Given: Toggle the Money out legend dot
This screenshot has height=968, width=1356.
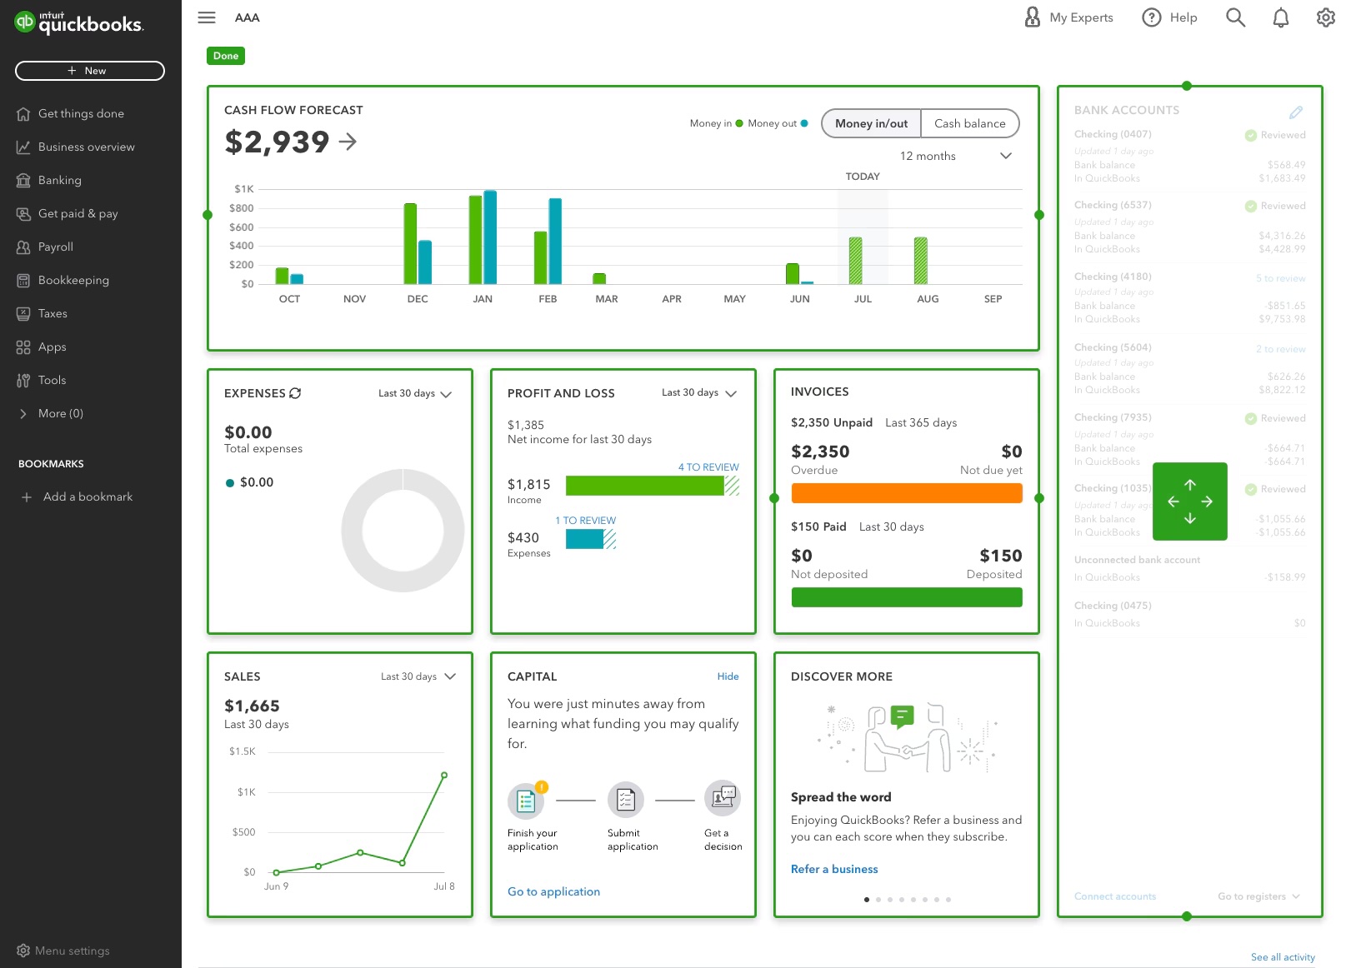Looking at the screenshot, I should coord(803,122).
